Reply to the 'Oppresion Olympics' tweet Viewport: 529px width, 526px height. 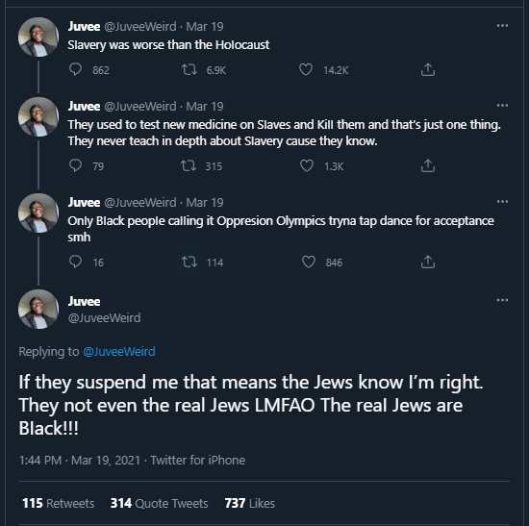pos(75,262)
